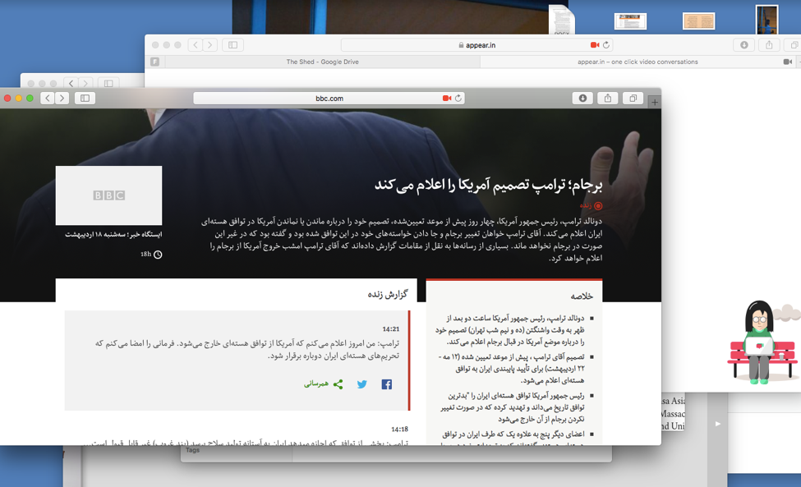The width and height of the screenshot is (801, 487).
Task: Click the bbc.com address bar
Action: coord(329,98)
